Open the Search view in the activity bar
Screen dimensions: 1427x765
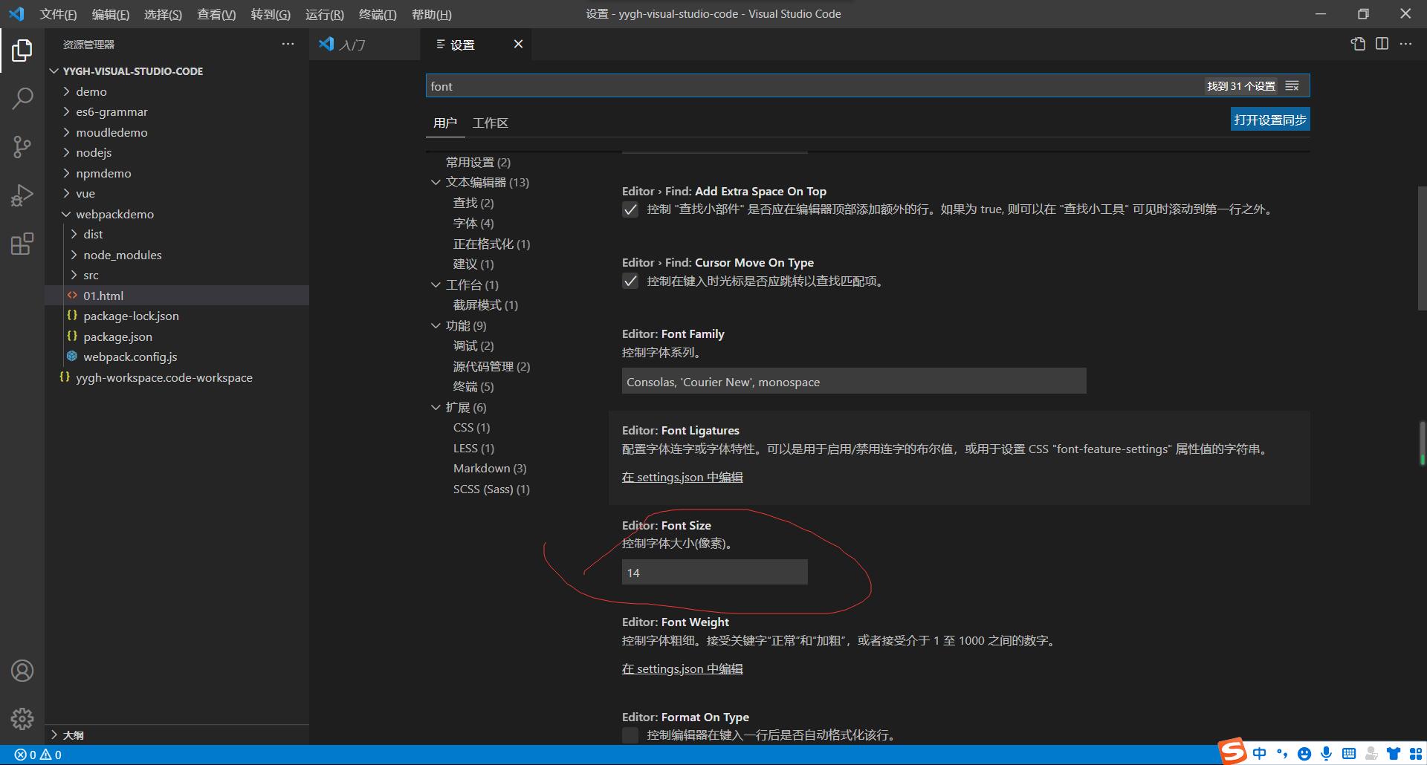[x=22, y=97]
